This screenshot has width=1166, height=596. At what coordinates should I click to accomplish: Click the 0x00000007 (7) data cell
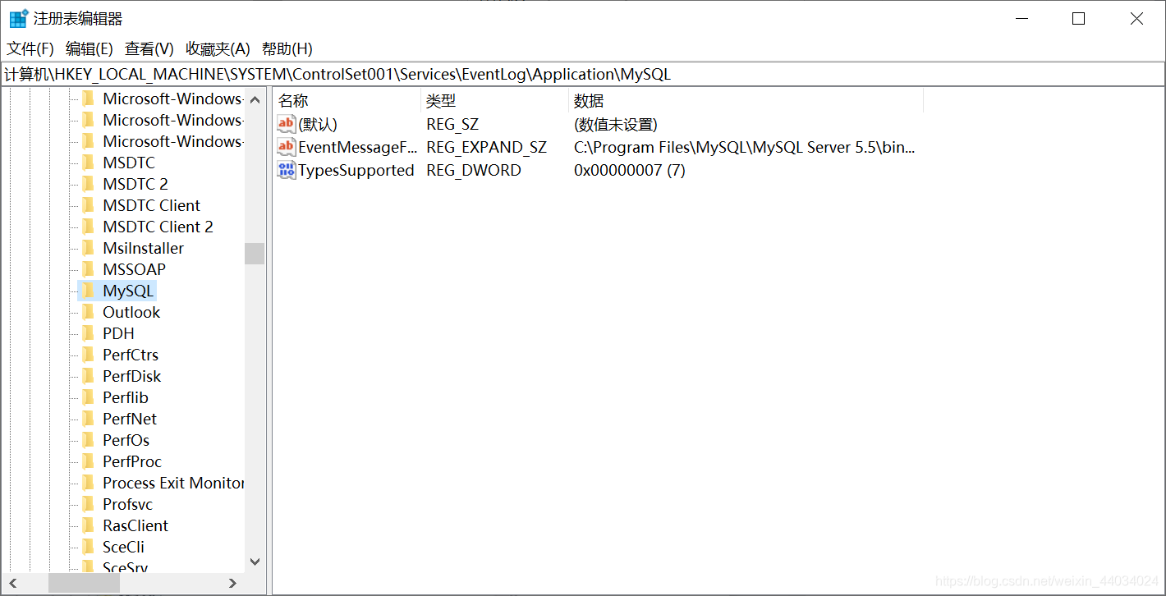630,170
